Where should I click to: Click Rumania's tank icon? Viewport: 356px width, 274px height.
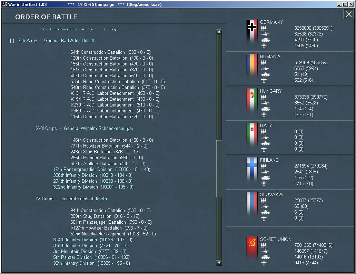tap(265, 74)
